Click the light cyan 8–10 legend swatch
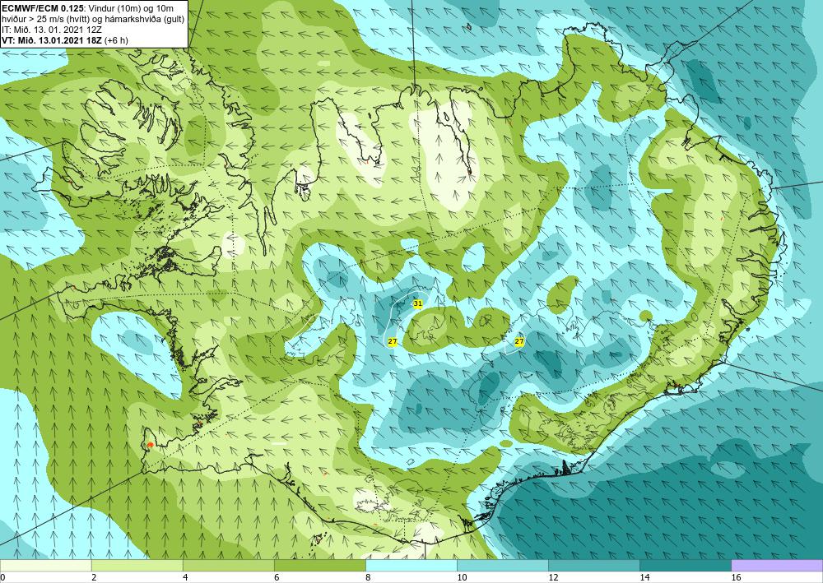 point(411,565)
